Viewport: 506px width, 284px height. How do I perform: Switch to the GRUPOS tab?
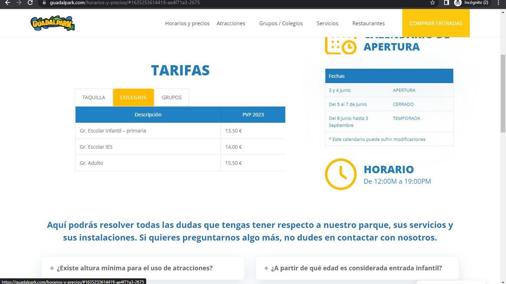click(171, 97)
